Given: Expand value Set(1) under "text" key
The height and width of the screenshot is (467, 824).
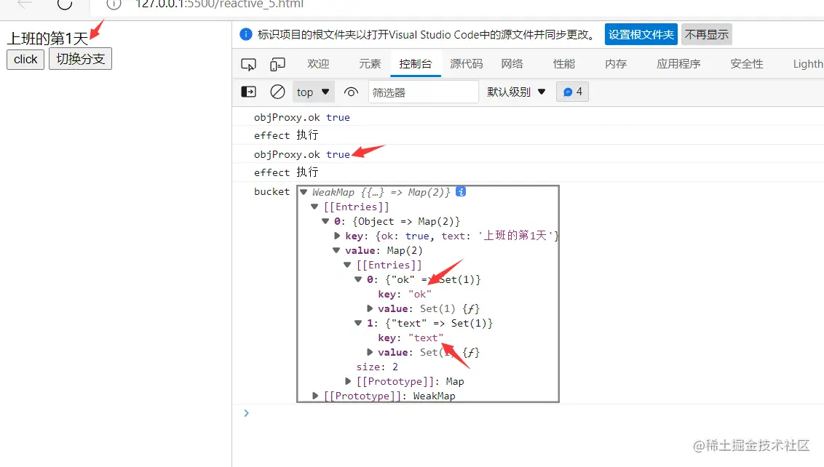Looking at the screenshot, I should tap(370, 353).
